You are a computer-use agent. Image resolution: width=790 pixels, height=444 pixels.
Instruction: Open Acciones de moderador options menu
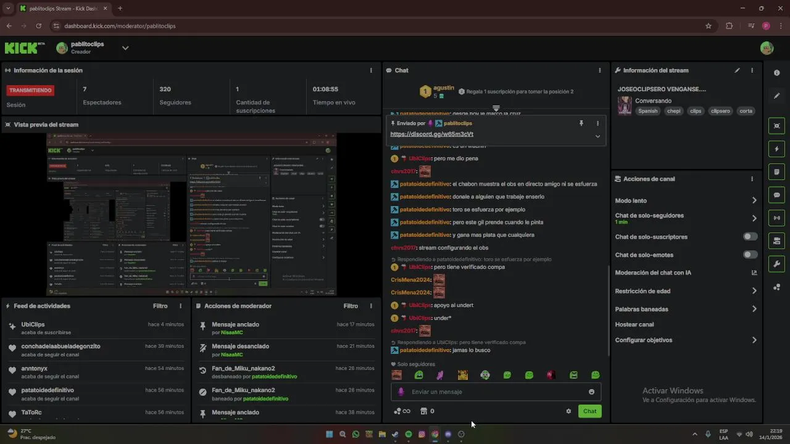371,306
